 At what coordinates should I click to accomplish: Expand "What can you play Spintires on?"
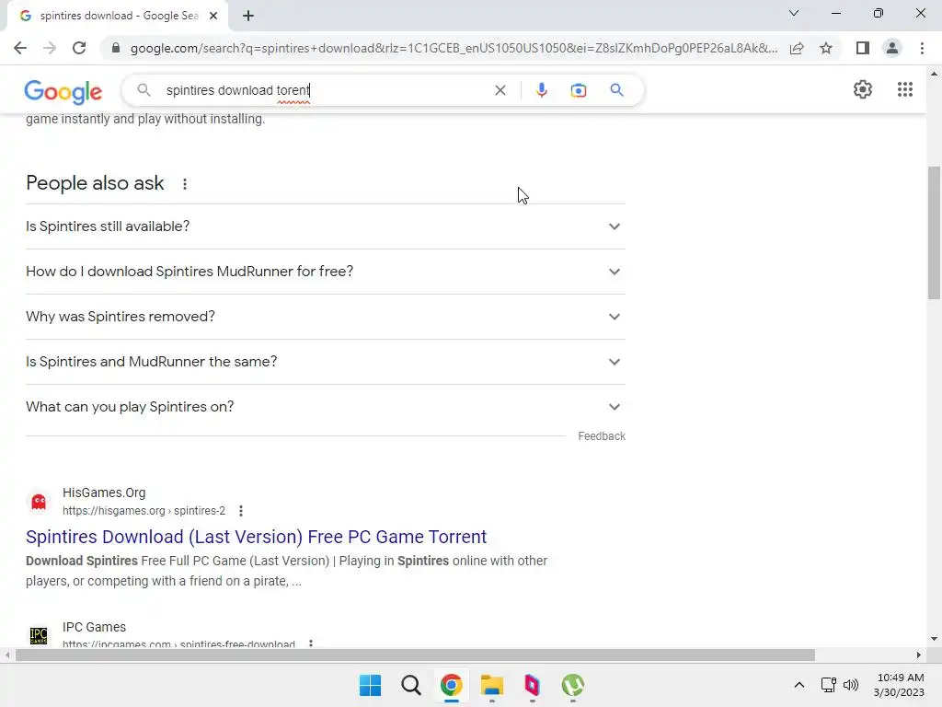click(x=325, y=407)
